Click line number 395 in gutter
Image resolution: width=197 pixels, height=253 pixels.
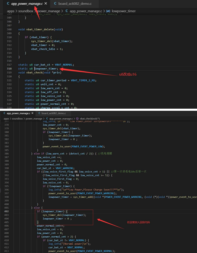point(7,186)
